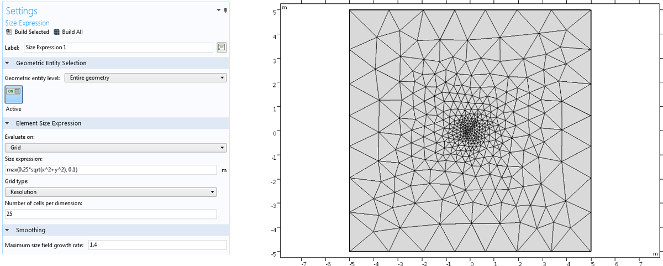Screen dimensions: 663x266
Task: Click the dense mesh center in graphics view
Action: tap(469, 130)
